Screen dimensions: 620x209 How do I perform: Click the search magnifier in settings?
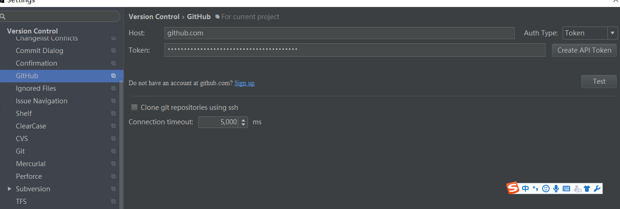coord(2,17)
